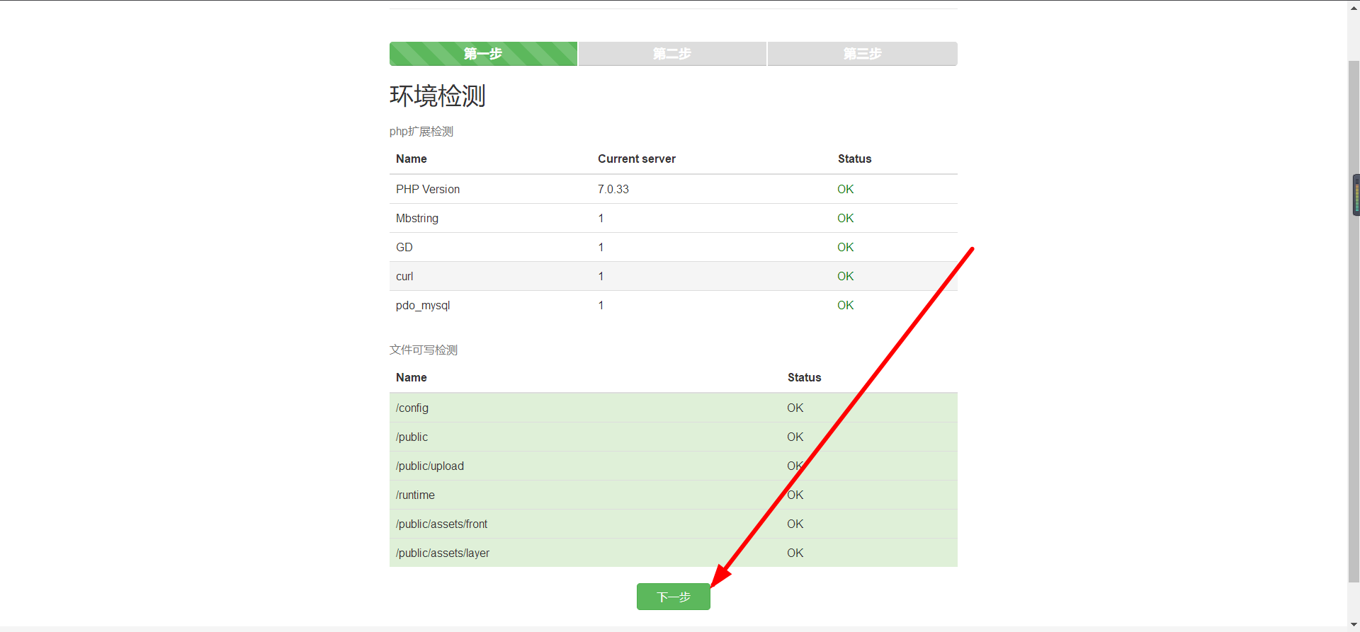This screenshot has height=632, width=1360.
Task: Click OK status of /public/assets/front row
Action: (795, 524)
